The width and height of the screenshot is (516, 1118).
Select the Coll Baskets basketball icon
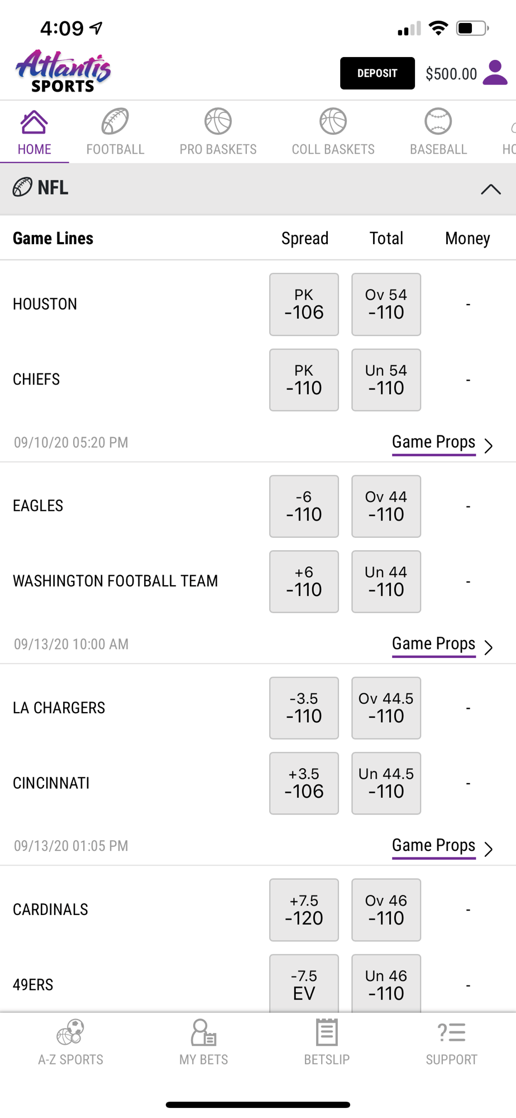(x=333, y=121)
